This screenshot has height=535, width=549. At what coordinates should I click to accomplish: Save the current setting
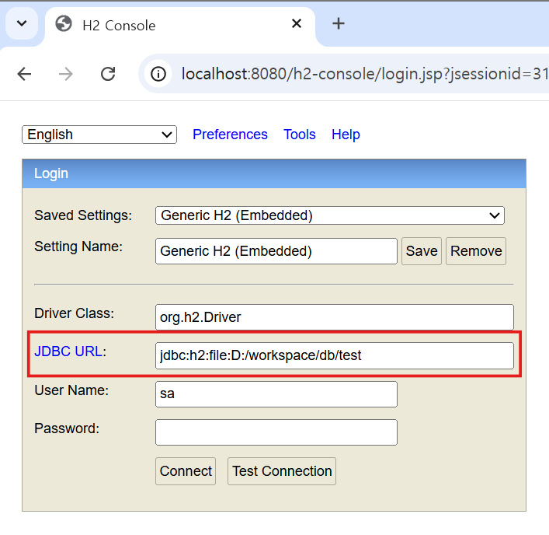(422, 251)
